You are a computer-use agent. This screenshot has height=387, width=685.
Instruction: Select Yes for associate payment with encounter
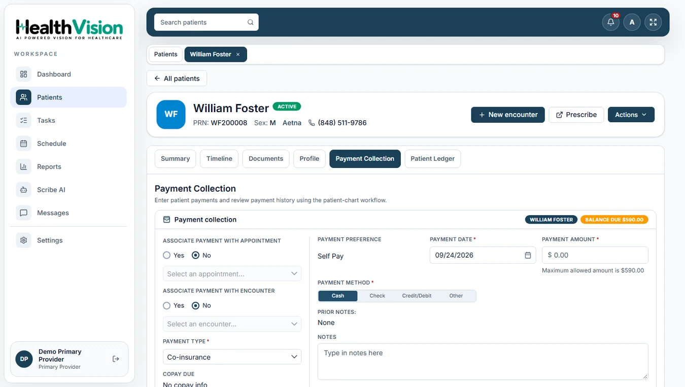pos(166,305)
